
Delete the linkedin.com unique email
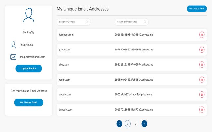202,110
